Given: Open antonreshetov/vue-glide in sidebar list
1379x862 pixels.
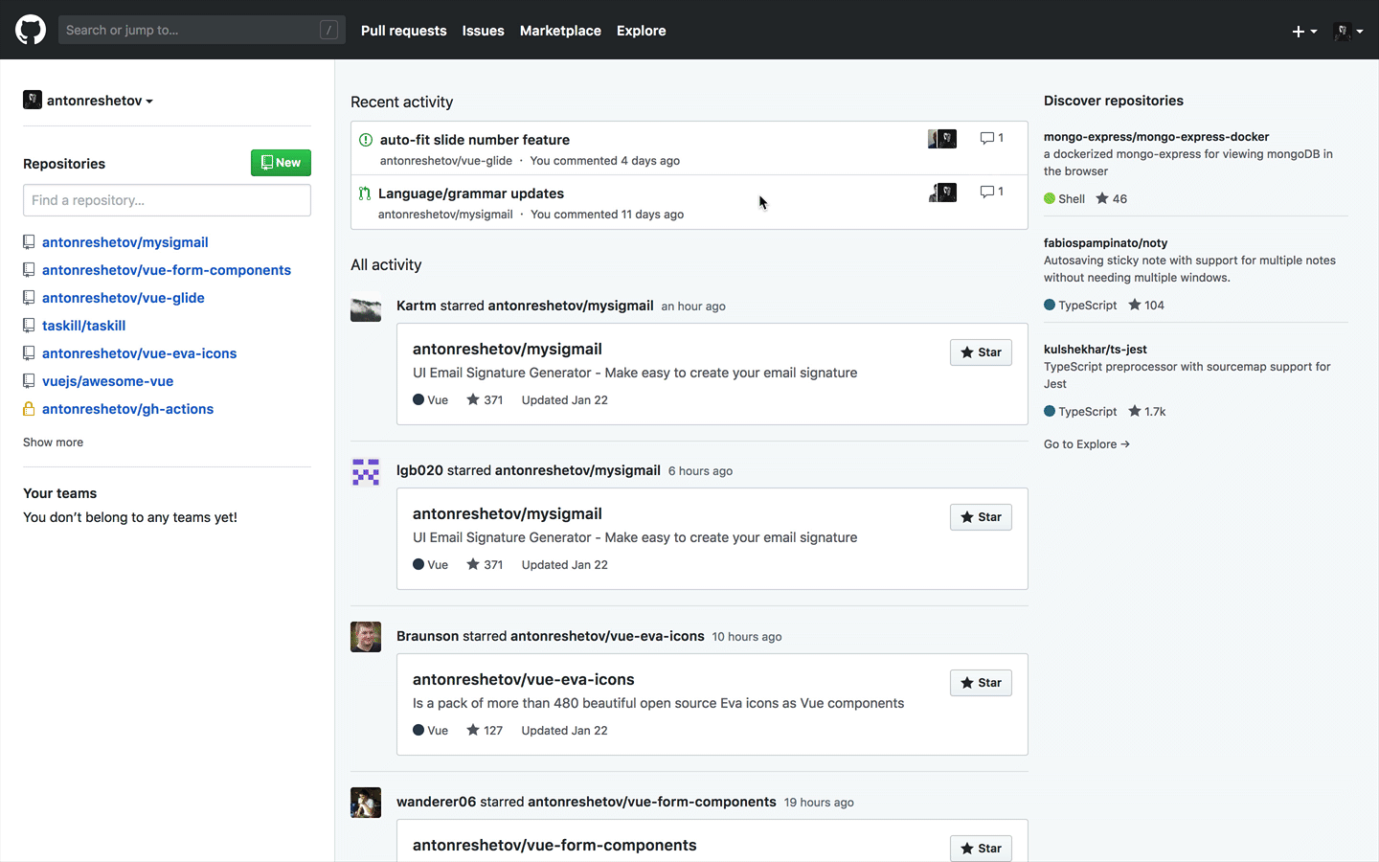Looking at the screenshot, I should [x=124, y=298].
